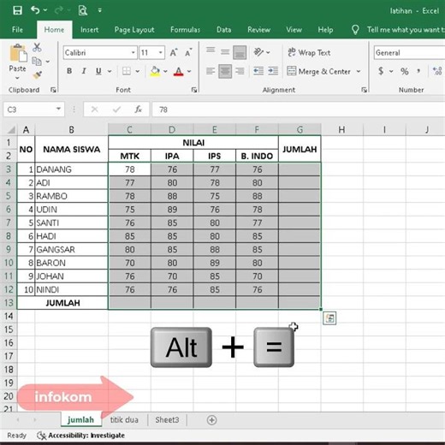Image resolution: width=445 pixels, height=445 pixels.
Task: Click the Quick Analysis icon below table
Action: click(x=329, y=318)
